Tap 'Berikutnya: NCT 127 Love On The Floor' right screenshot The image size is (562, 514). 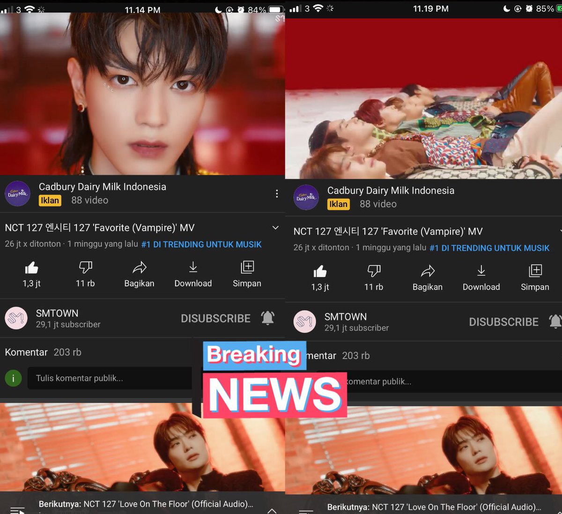click(x=435, y=507)
